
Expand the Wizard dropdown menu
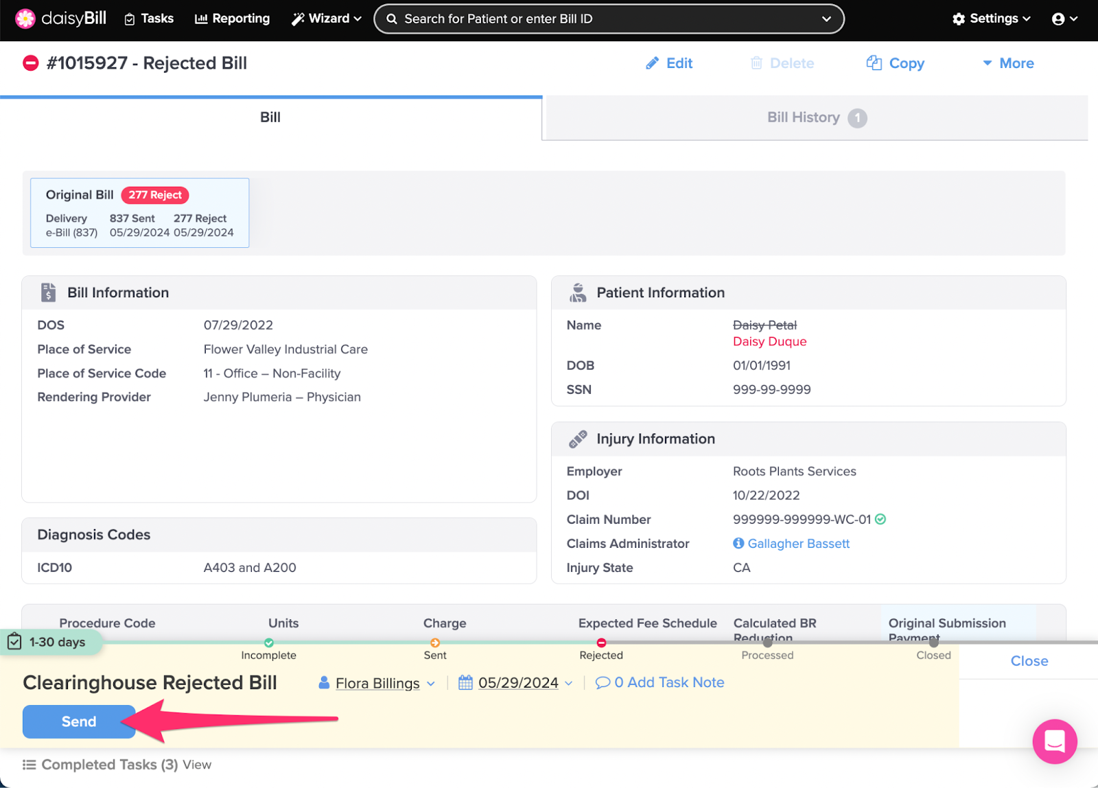[x=327, y=19]
